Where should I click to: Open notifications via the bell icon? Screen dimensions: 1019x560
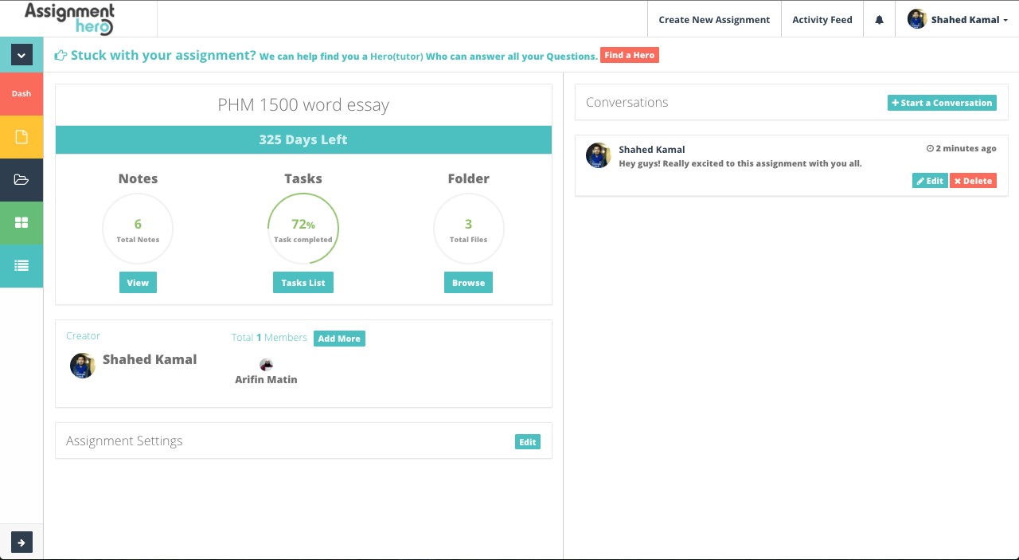click(x=879, y=18)
